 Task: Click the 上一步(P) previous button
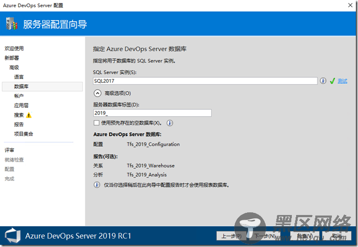pyautogui.click(x=231, y=236)
